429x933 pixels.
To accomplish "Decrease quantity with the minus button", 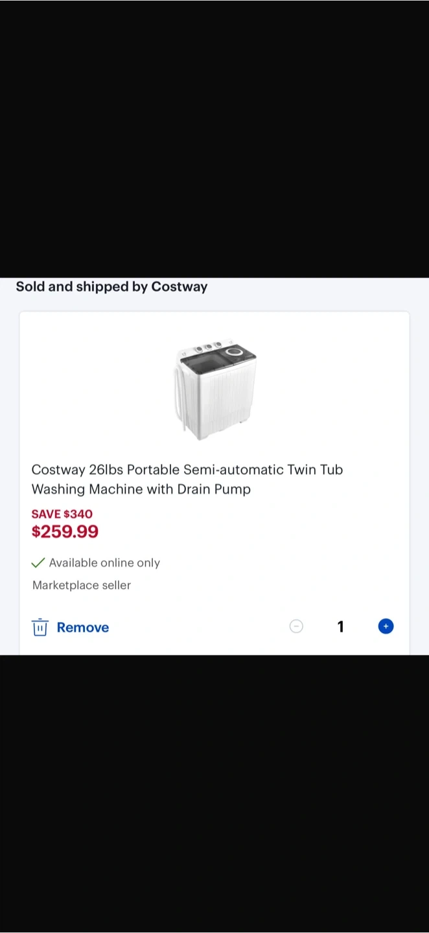I will pos(296,627).
